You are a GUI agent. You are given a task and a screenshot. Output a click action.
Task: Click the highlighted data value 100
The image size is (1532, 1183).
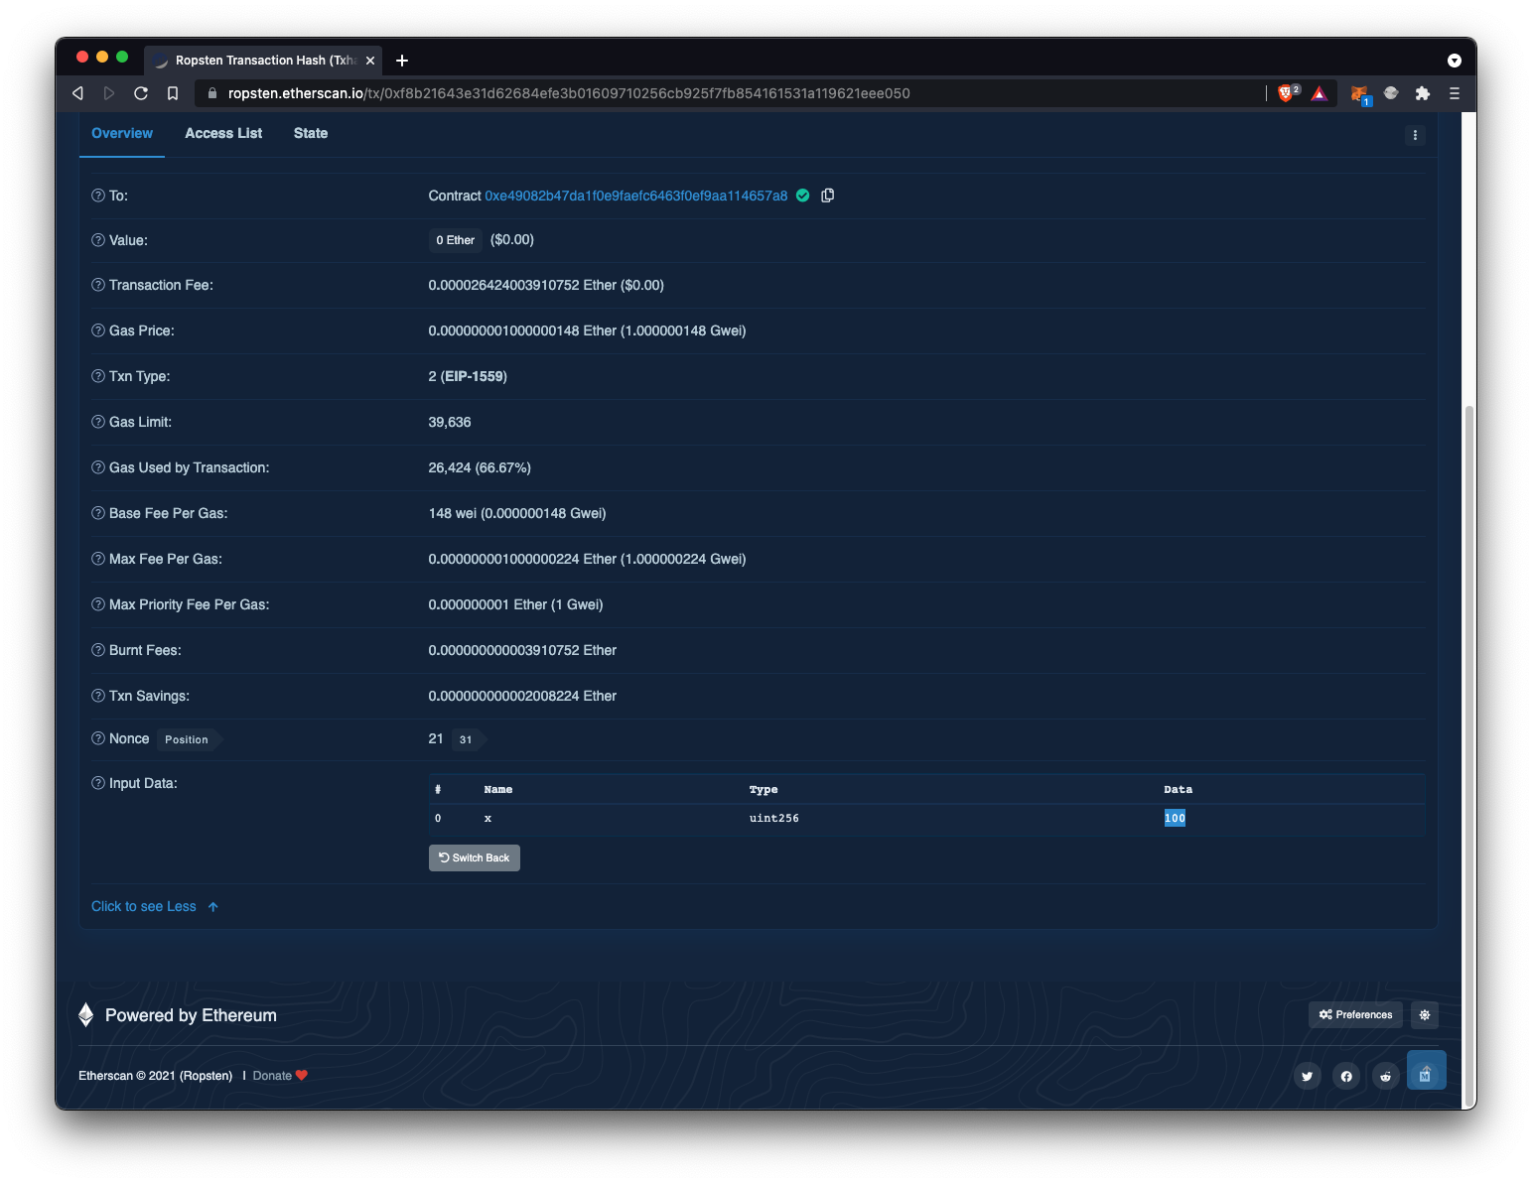pos(1175,818)
